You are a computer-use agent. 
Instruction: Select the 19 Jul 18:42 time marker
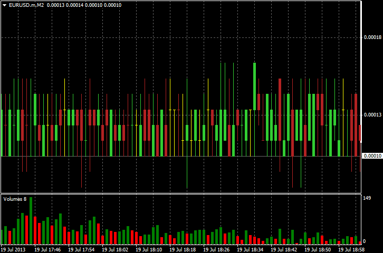point(284,249)
